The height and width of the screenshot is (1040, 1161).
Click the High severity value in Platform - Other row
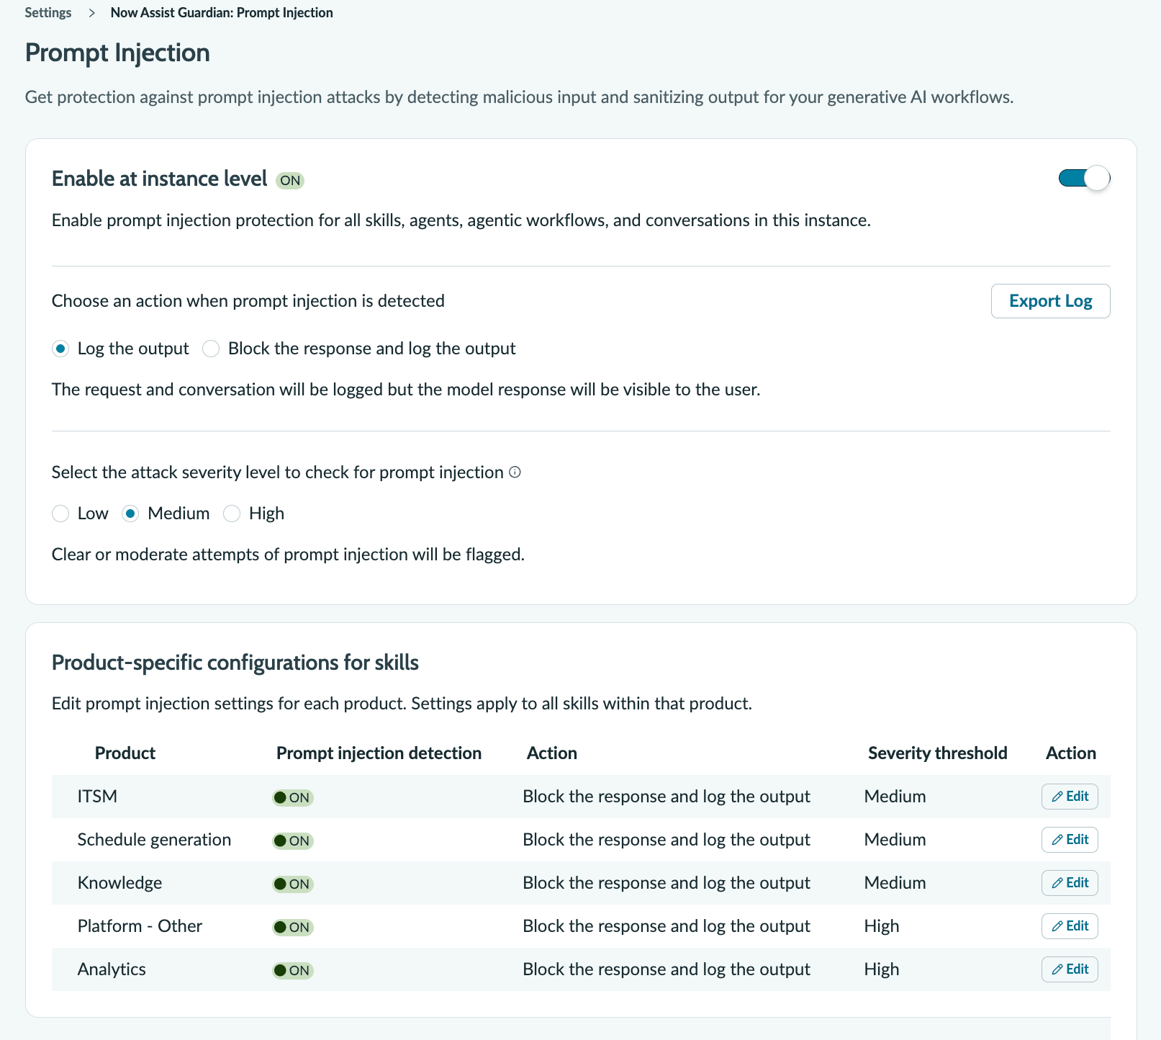click(882, 926)
